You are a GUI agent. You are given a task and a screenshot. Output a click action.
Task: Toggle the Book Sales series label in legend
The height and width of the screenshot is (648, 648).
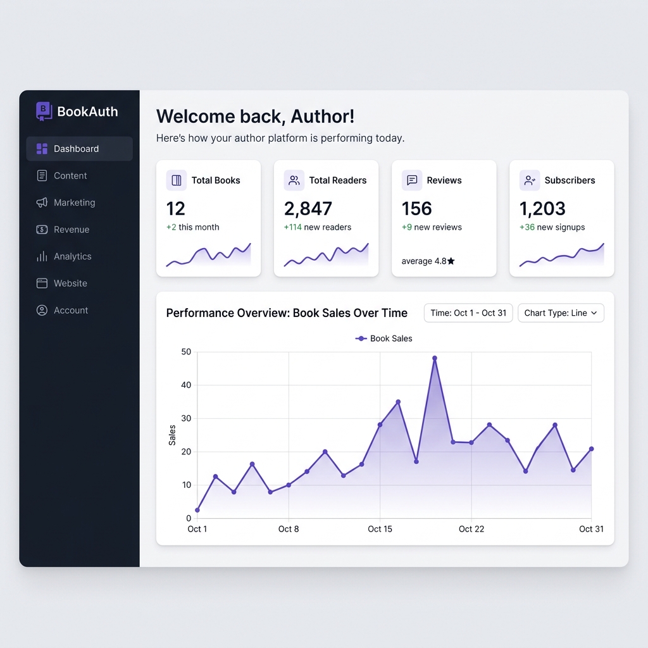[x=391, y=339]
